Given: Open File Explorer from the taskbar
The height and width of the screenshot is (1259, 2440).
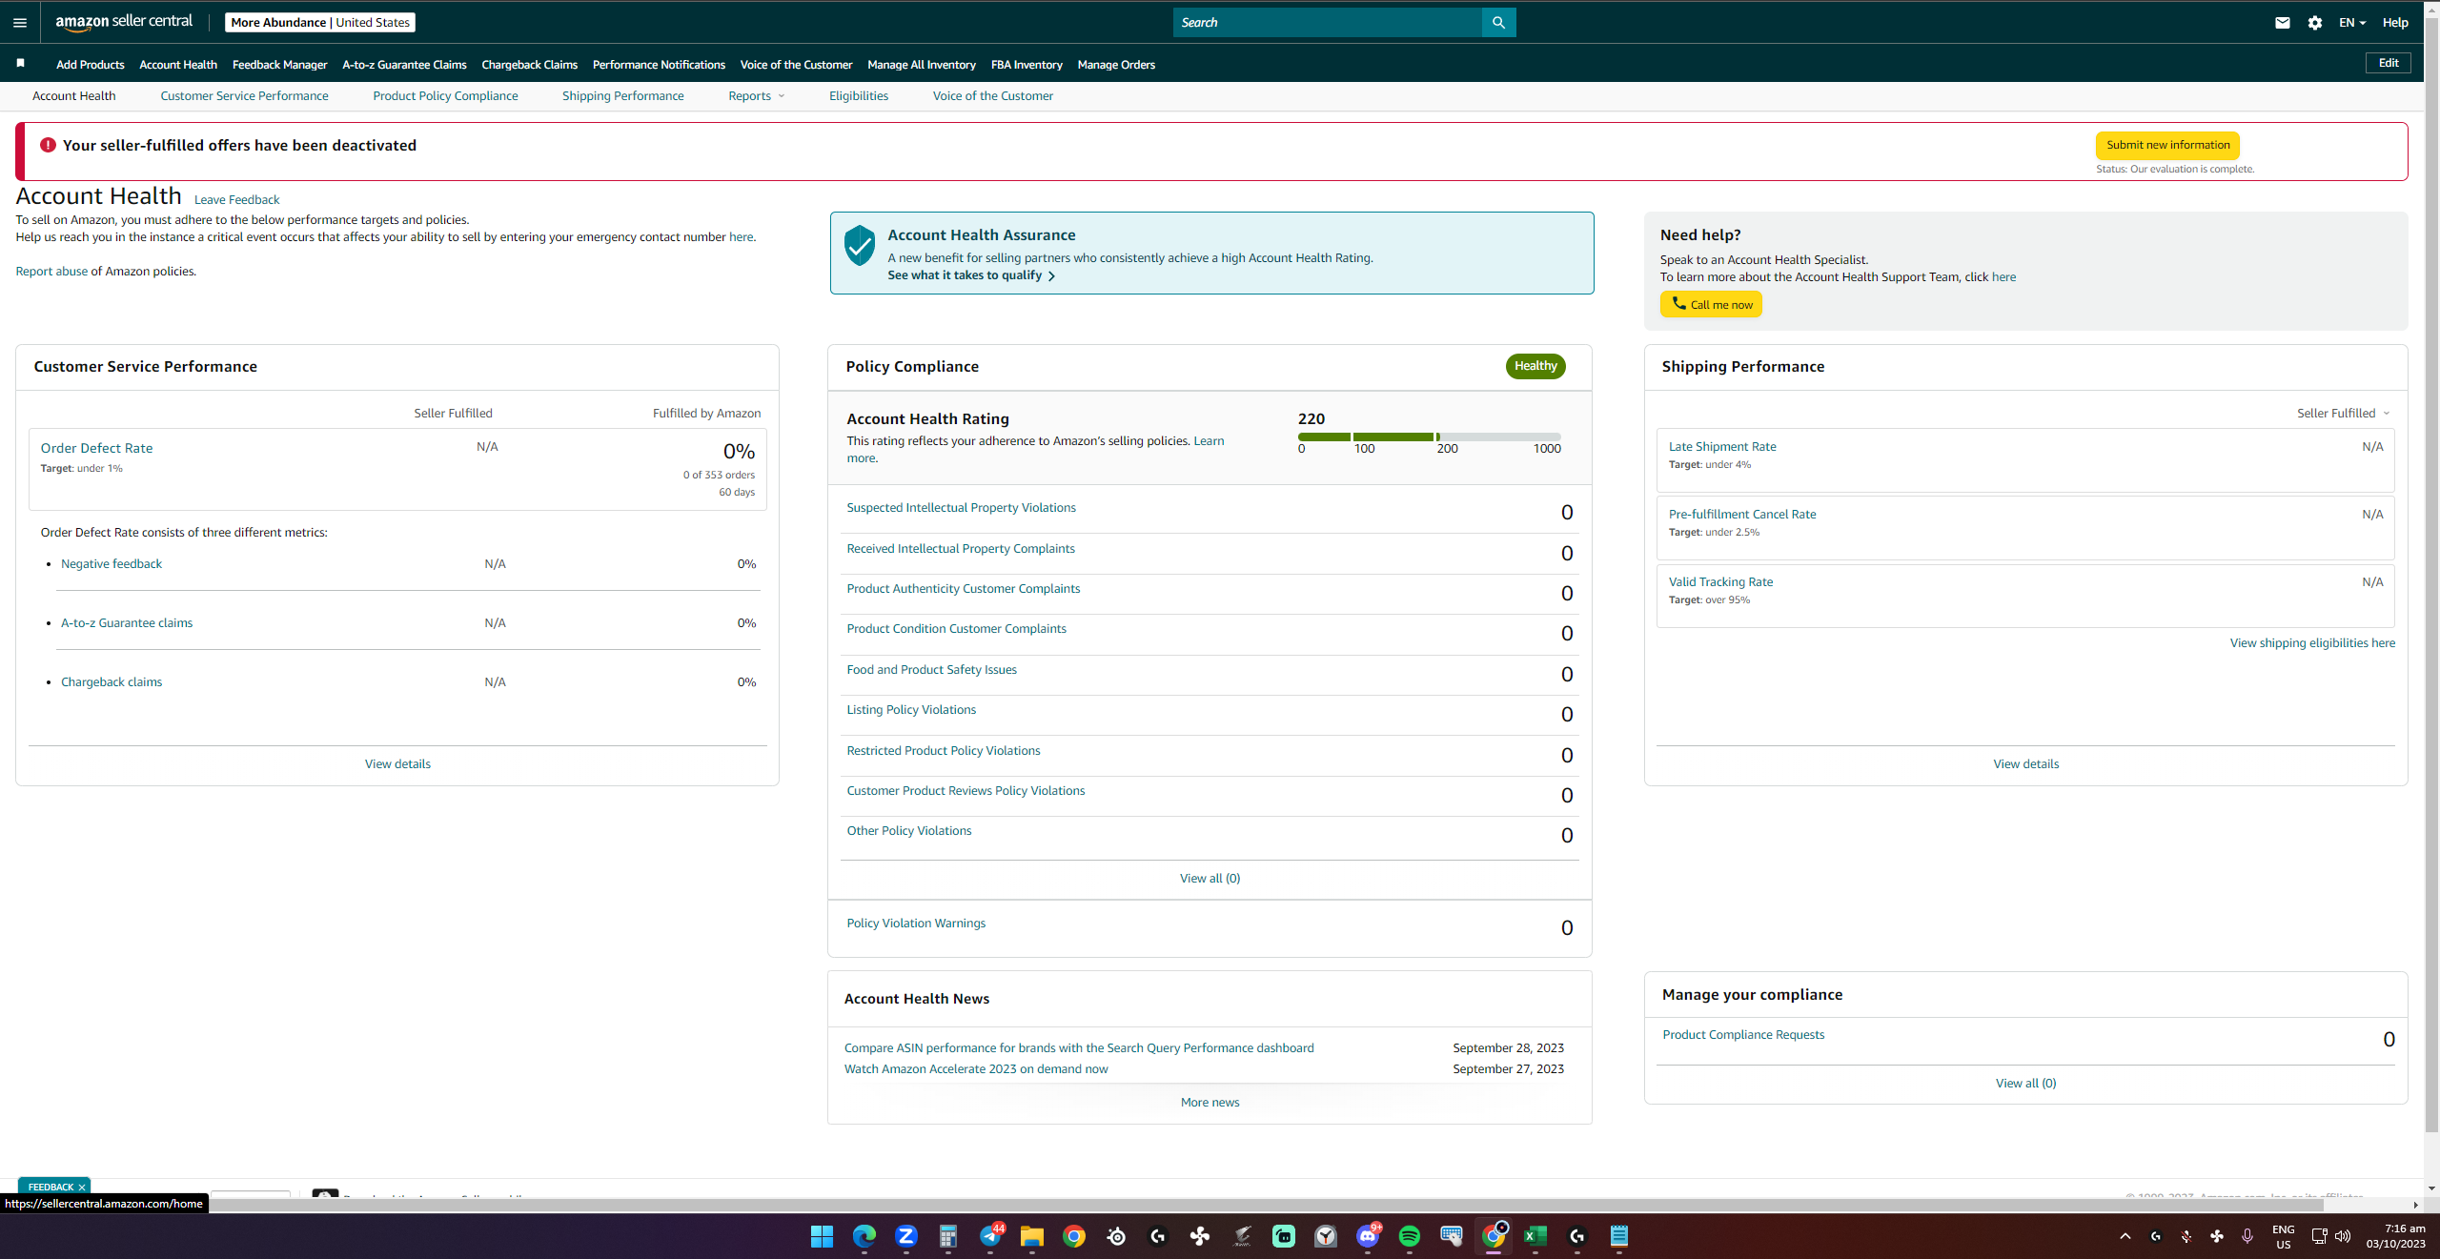Looking at the screenshot, I should [x=1032, y=1236].
